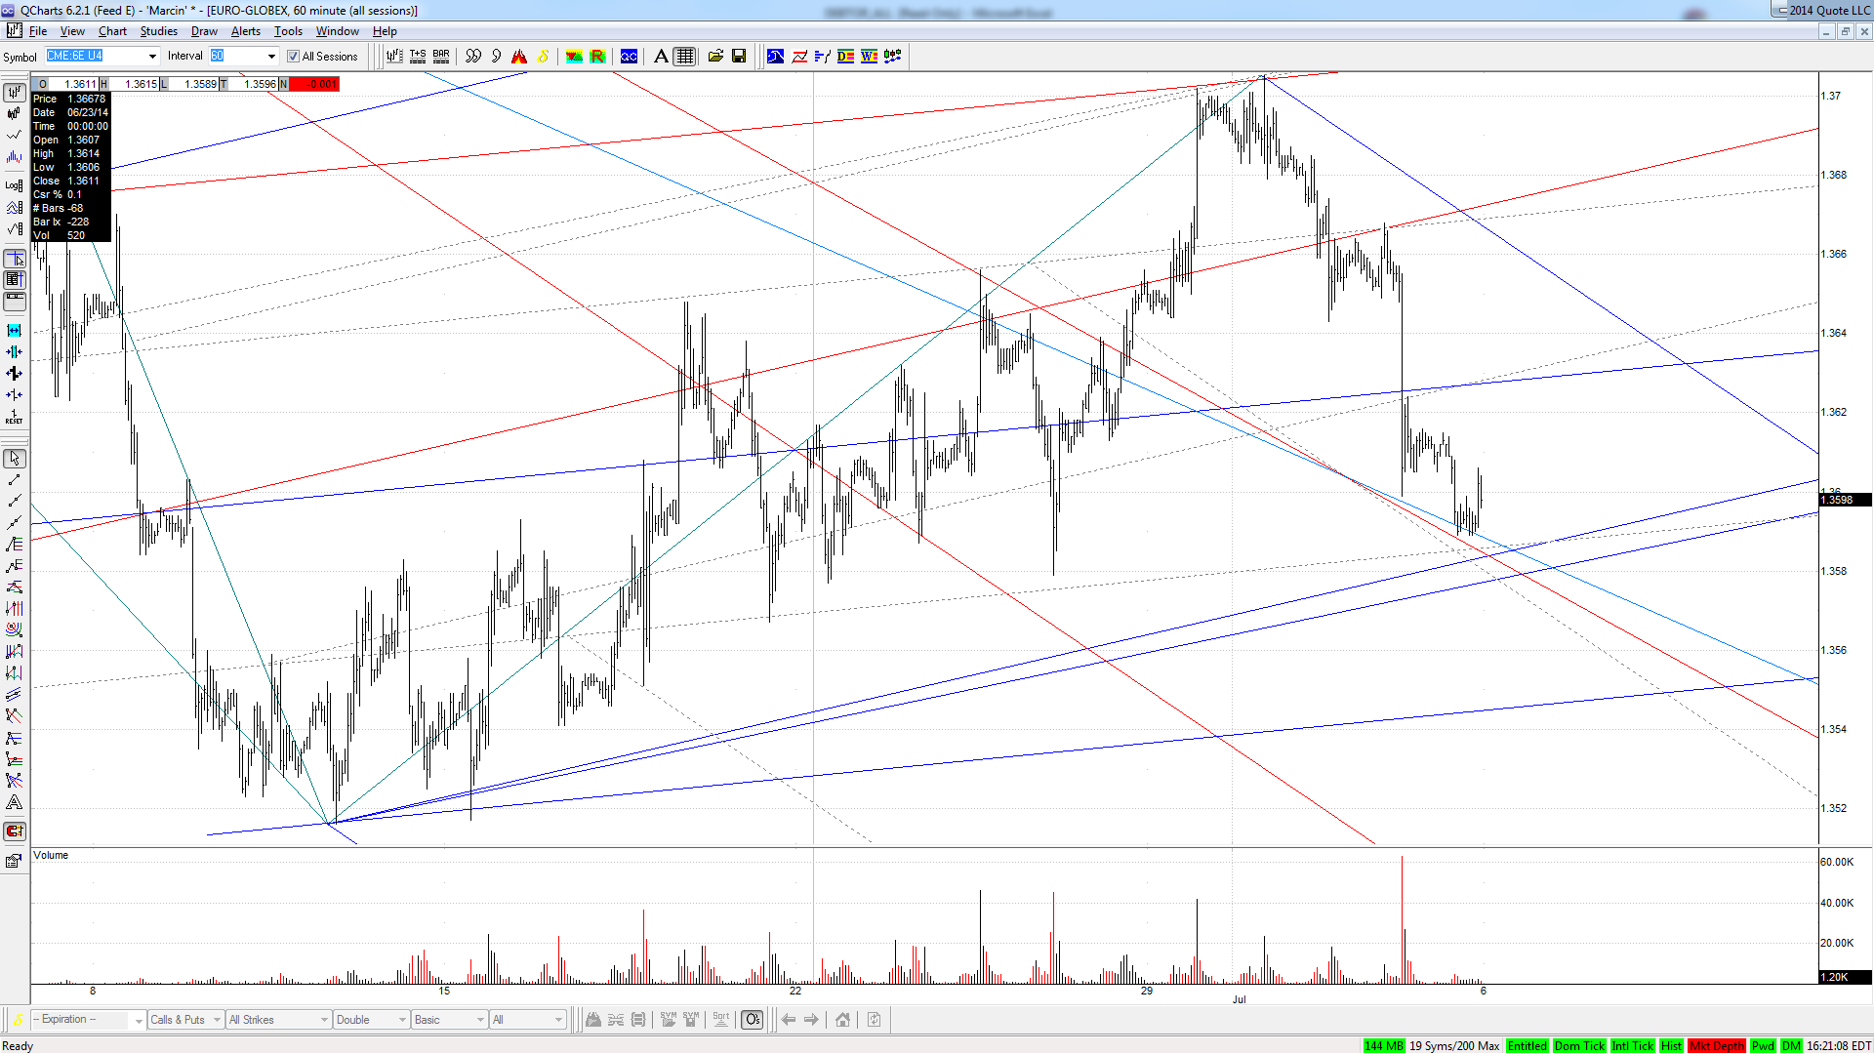Click the Log scale button in sidebar

[15, 185]
